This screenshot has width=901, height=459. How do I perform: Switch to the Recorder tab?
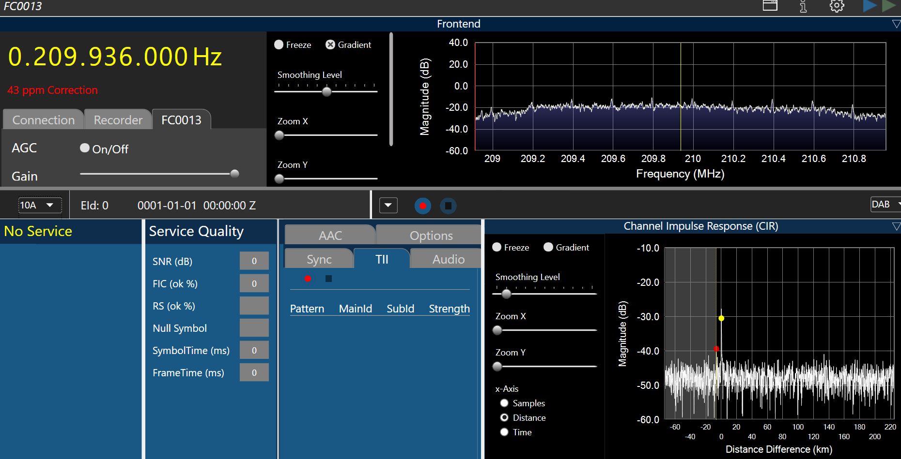pyautogui.click(x=118, y=120)
